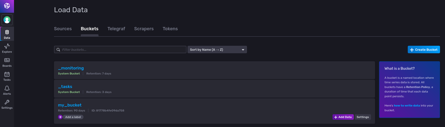Open the _monitoring bucket
Viewport: 445px width, 127px height.
[x=71, y=68]
